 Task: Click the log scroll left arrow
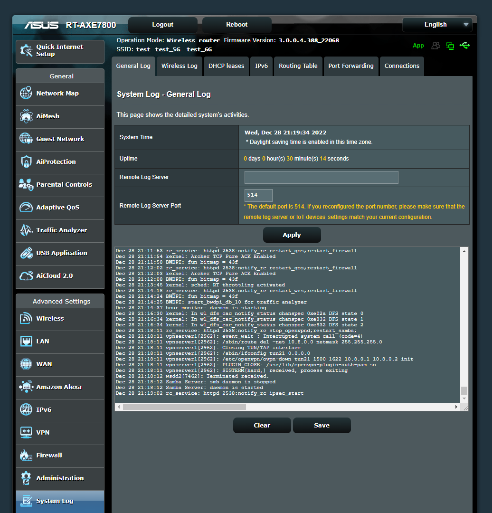click(x=119, y=407)
